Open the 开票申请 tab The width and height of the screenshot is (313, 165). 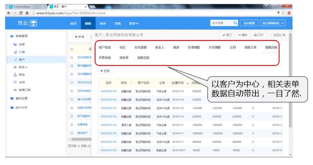105,58
